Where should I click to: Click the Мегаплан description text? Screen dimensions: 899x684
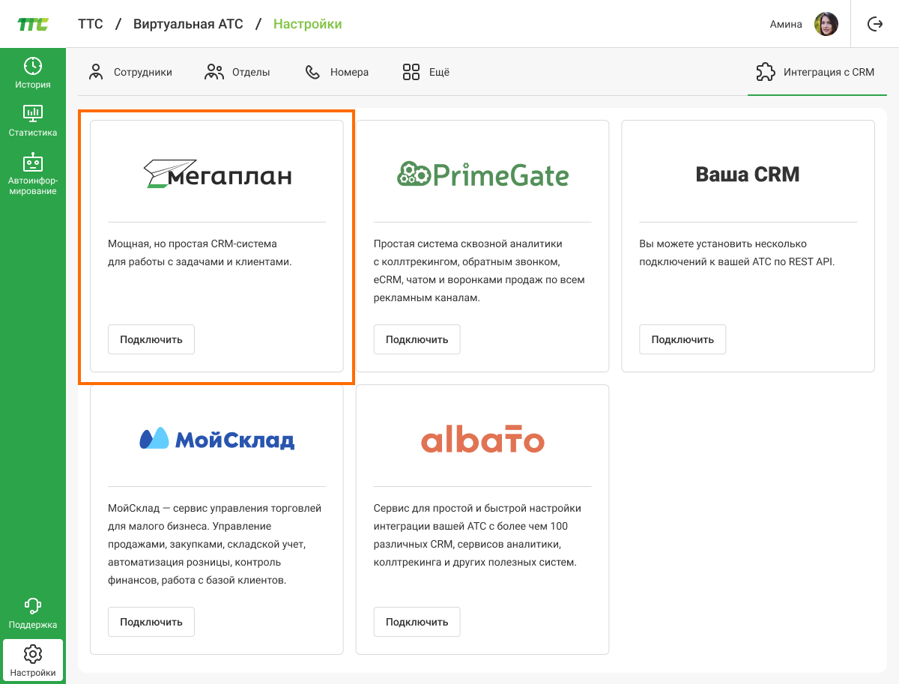(200, 253)
